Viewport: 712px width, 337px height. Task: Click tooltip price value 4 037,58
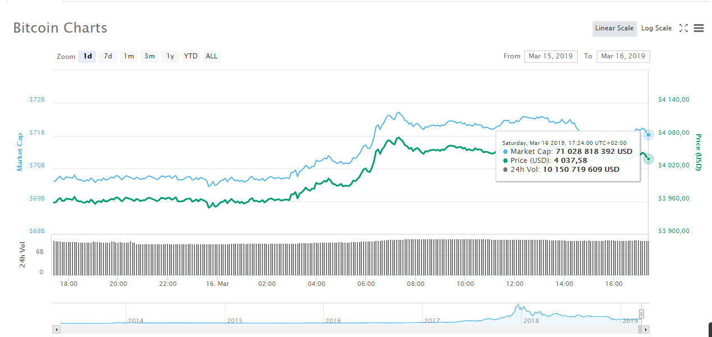pyautogui.click(x=570, y=161)
